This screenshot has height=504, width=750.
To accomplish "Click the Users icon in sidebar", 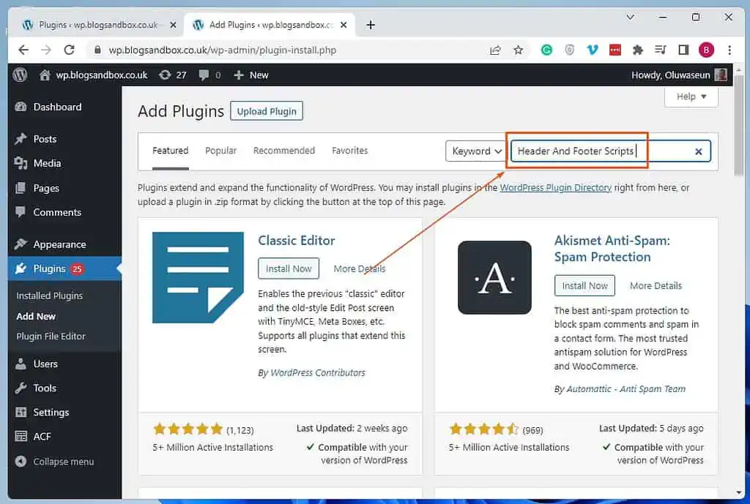I will 21,364.
